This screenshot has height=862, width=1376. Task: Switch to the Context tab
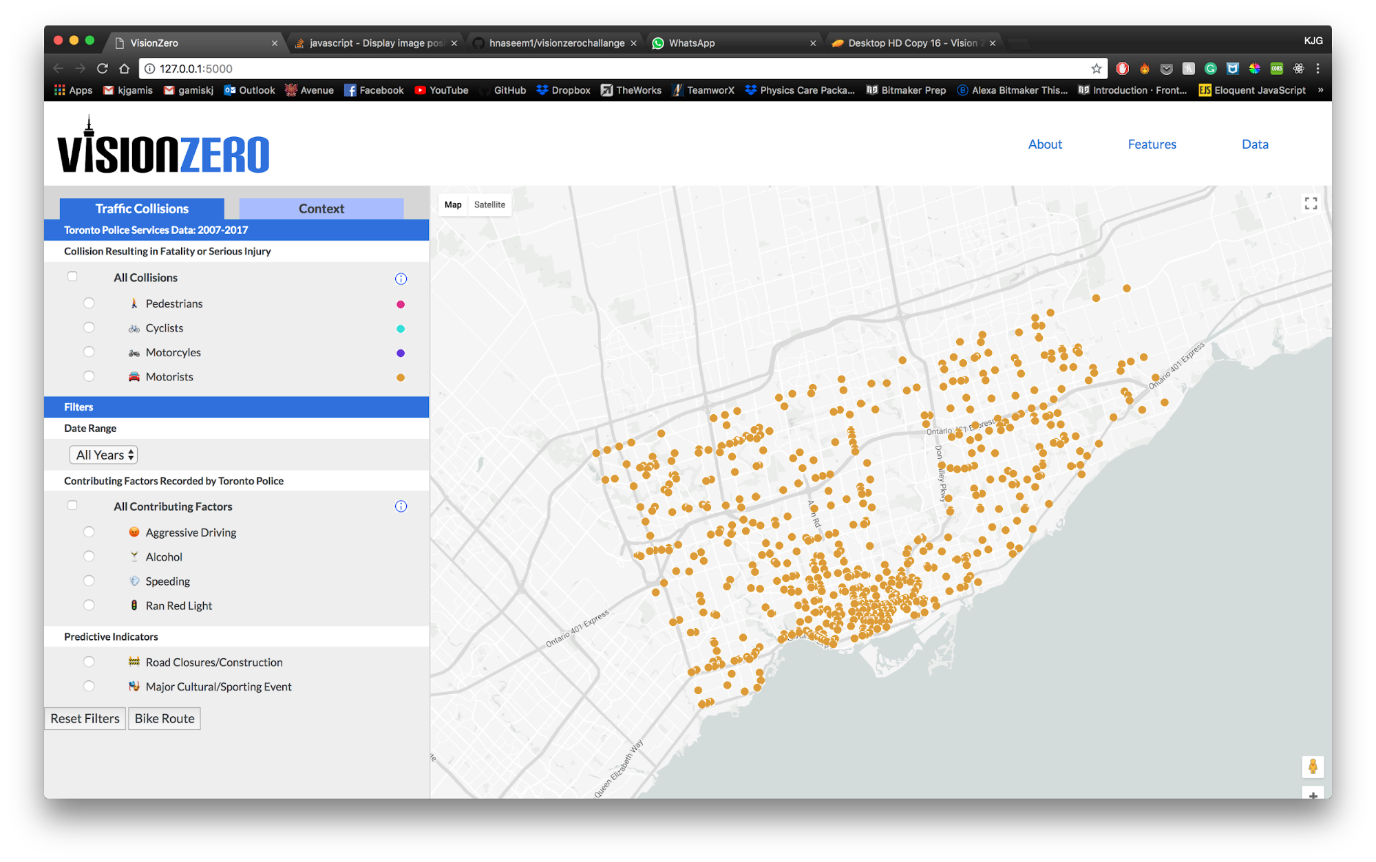coord(321,208)
